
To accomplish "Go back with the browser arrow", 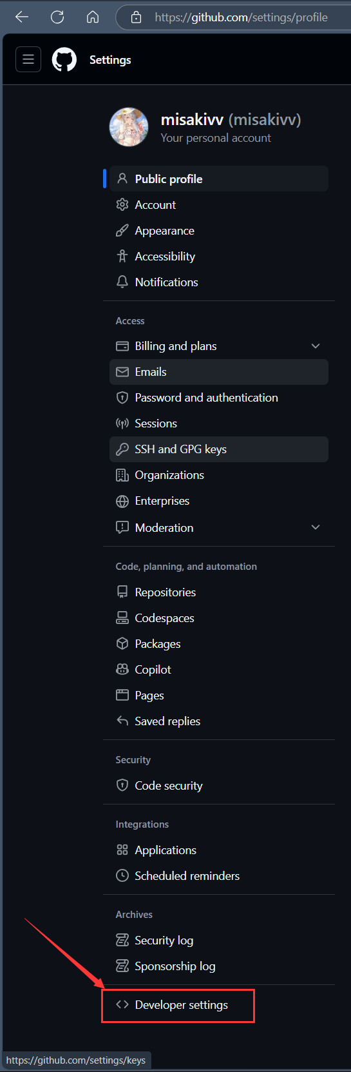I will pos(22,17).
